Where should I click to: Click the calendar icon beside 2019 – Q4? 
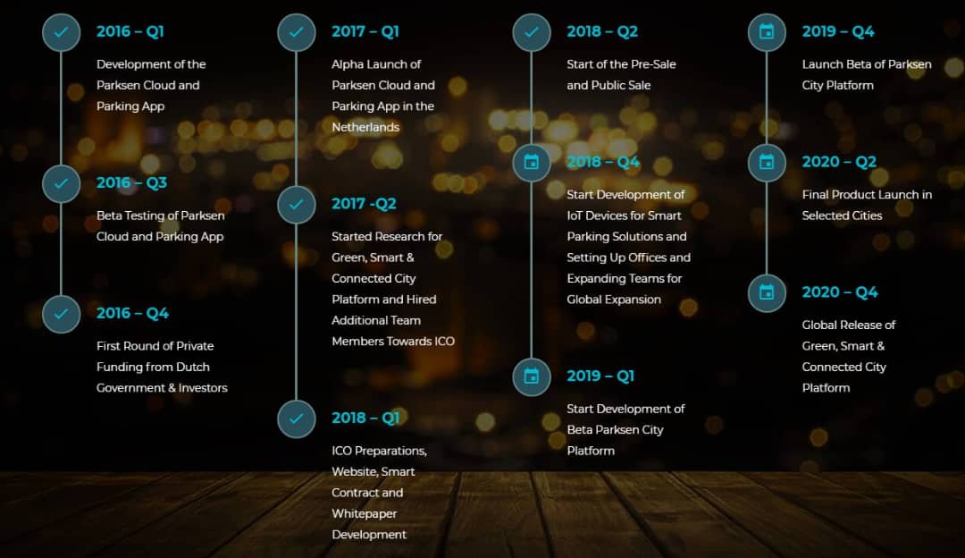point(767,32)
